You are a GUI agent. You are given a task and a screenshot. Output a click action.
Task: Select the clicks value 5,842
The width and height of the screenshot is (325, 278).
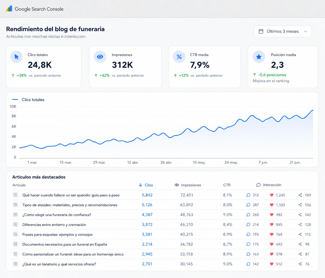tap(147, 195)
